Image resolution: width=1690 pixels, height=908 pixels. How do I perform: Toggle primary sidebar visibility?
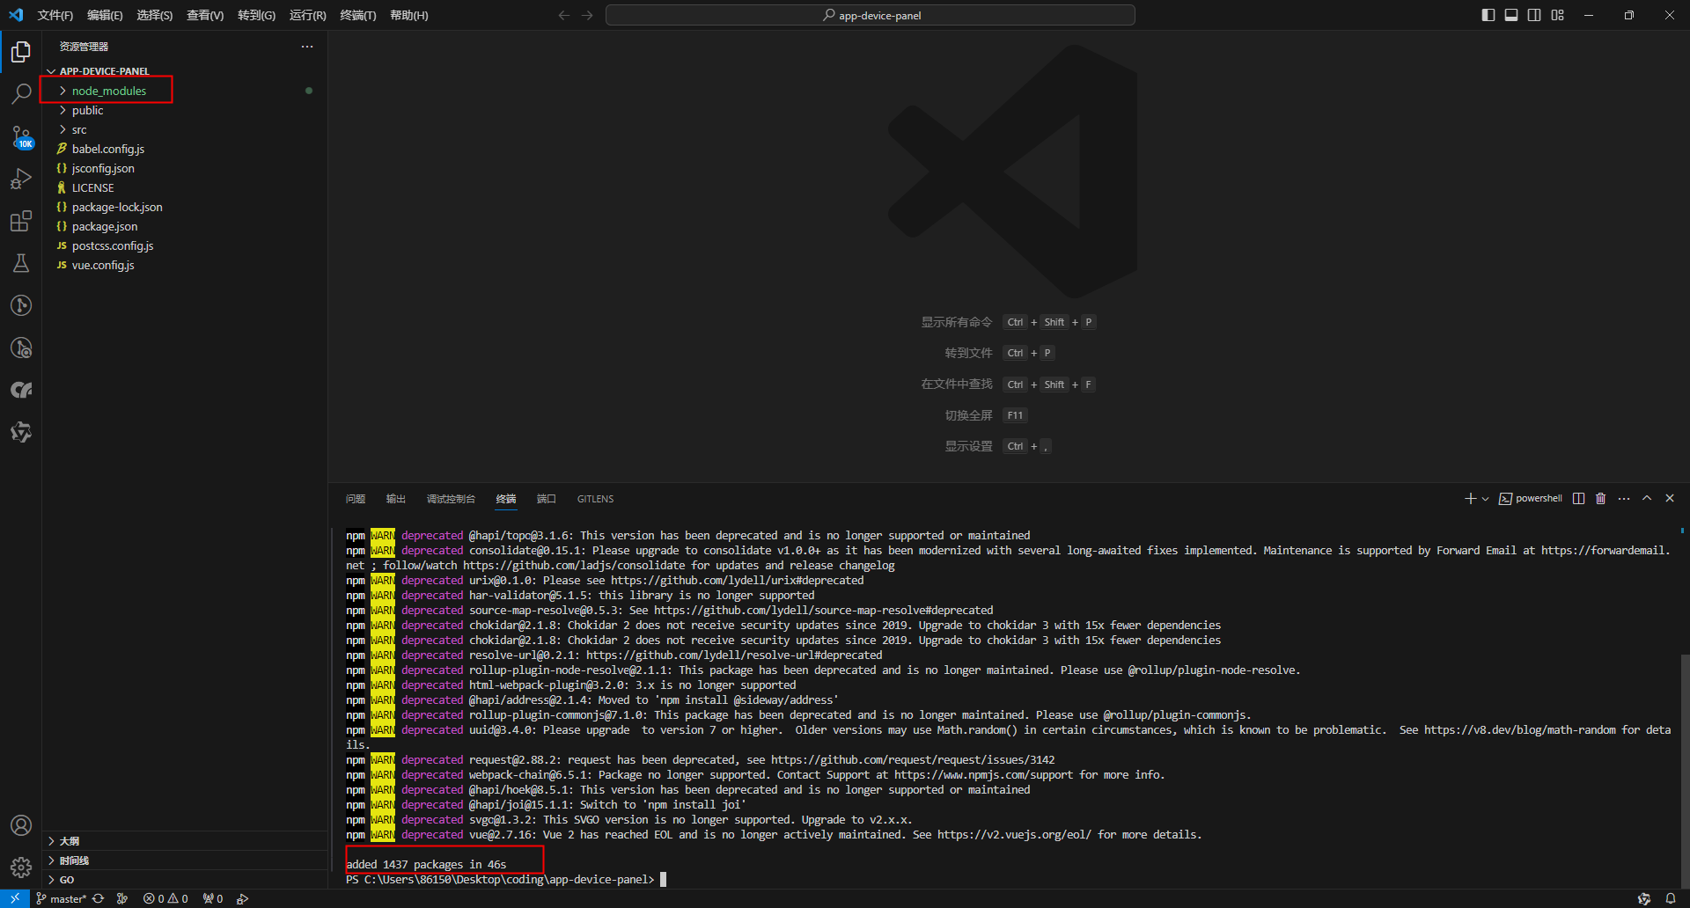(x=1488, y=15)
